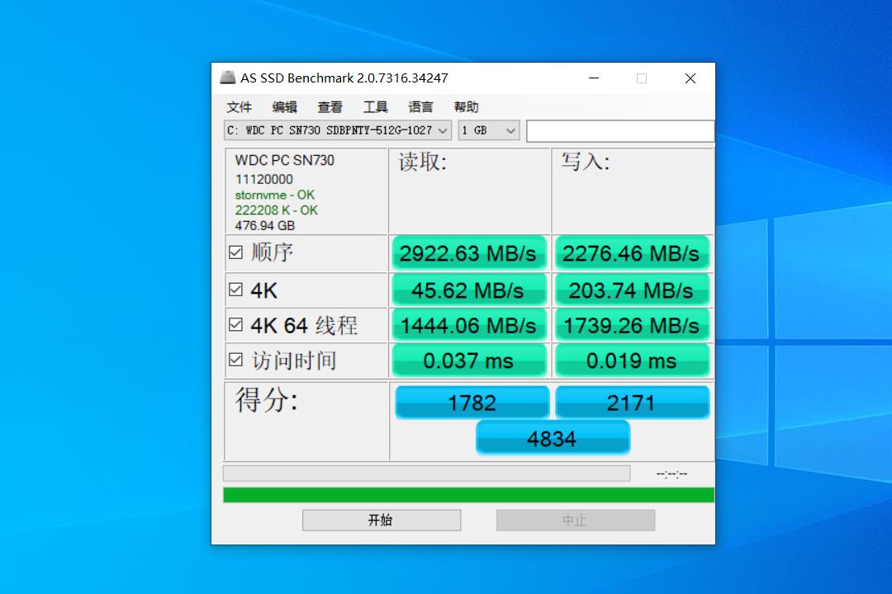This screenshot has height=594, width=892.
Task: Click the empty text field next to size dropdown
Action: 619,130
